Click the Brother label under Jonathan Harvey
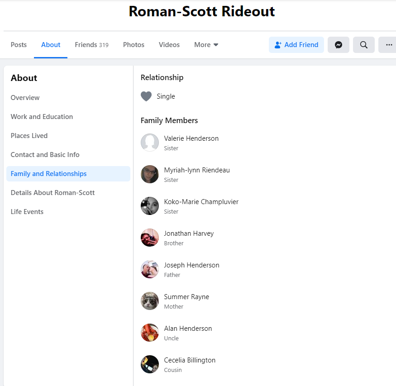396x386 pixels. [173, 243]
